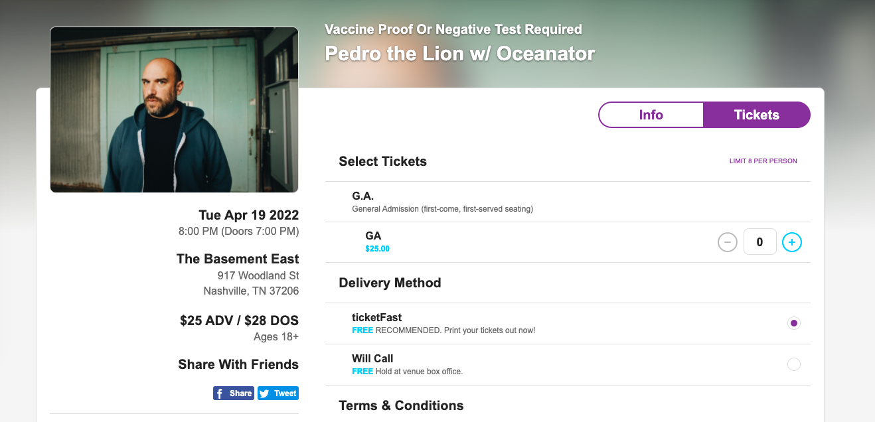Viewport: 875px width, 422px height.
Task: Click the Vaccine Proof Or Negative Test notice
Action: pyautogui.click(x=453, y=29)
